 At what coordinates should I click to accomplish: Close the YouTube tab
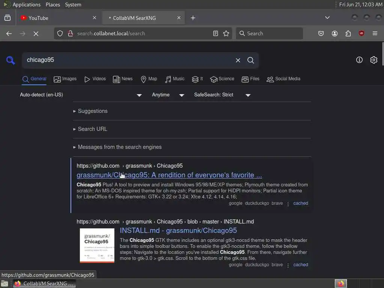[x=94, y=18]
